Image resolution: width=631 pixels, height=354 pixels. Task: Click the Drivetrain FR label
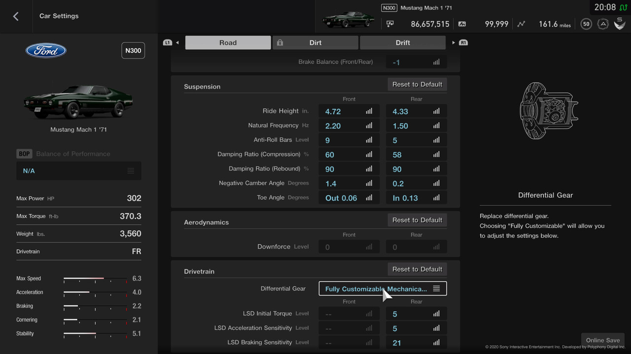pyautogui.click(x=137, y=252)
